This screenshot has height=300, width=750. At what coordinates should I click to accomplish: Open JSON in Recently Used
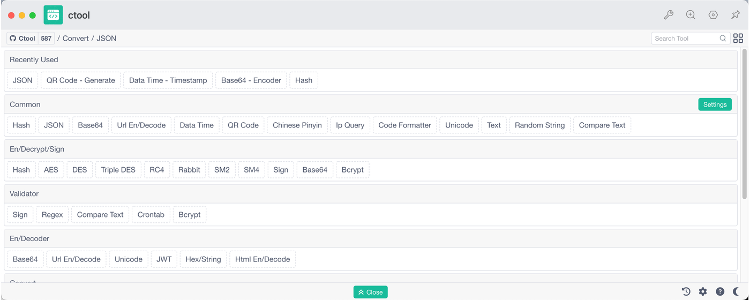pyautogui.click(x=22, y=80)
